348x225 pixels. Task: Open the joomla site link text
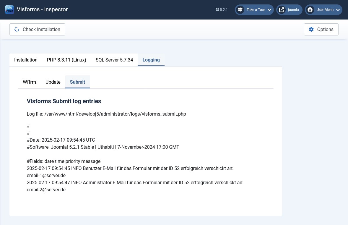tap(293, 10)
